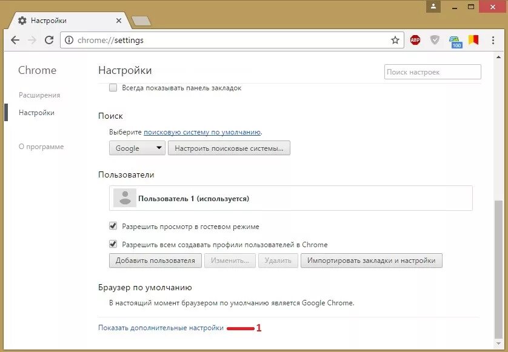The image size is (508, 352).
Task: Click the user profile button in title bar
Action: [x=433, y=7]
